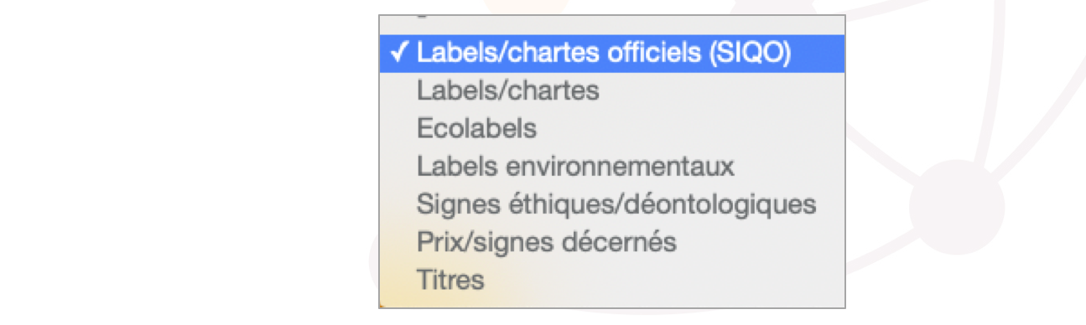
Task: Choose "Signes éthiques/déontologiques" entry
Action: coord(612,204)
